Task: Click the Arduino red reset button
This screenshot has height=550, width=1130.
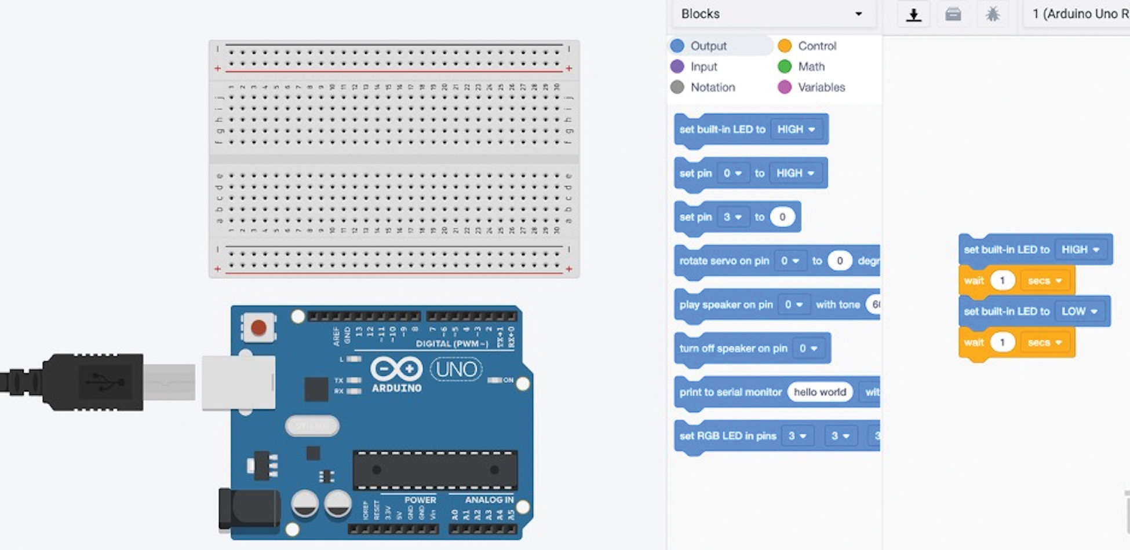Action: click(258, 328)
